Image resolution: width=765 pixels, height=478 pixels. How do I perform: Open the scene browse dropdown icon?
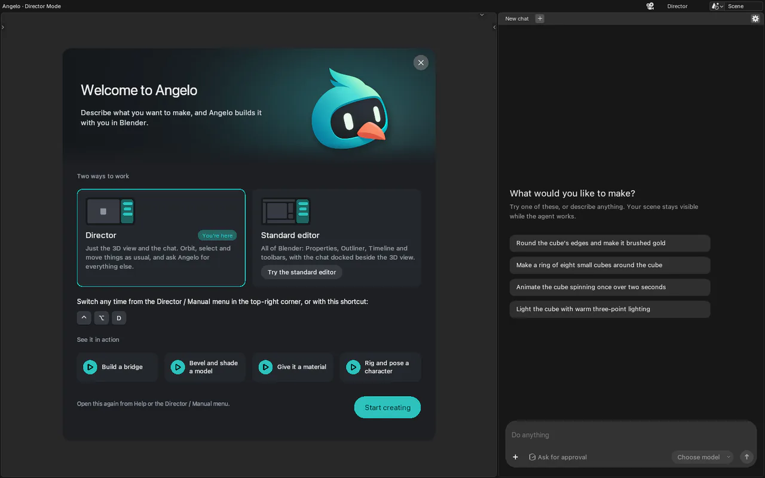717,6
